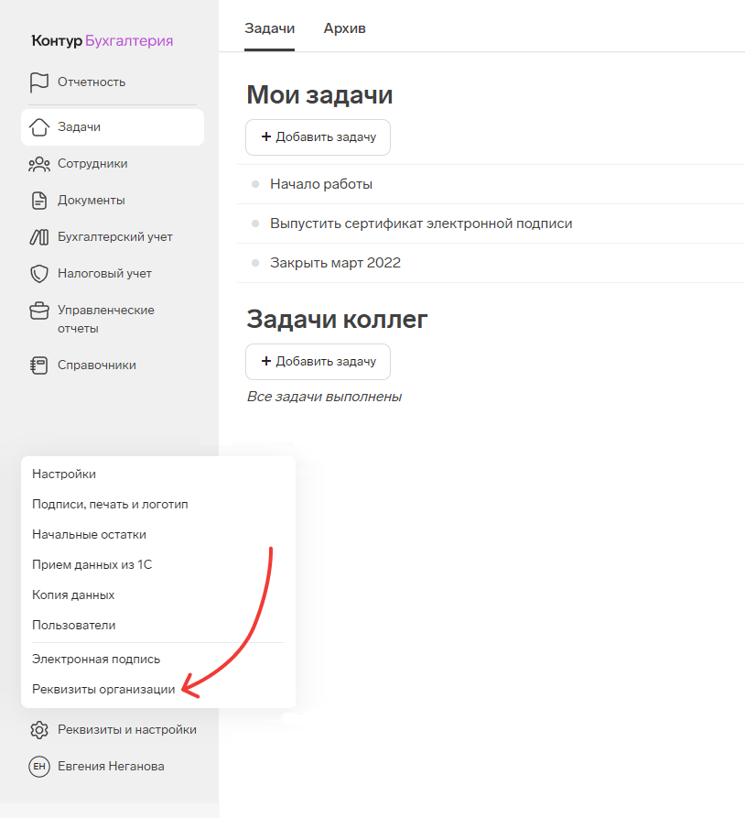Click Добавить задачу under Задачи коллег
Image resolution: width=745 pixels, height=818 pixels.
coord(318,362)
